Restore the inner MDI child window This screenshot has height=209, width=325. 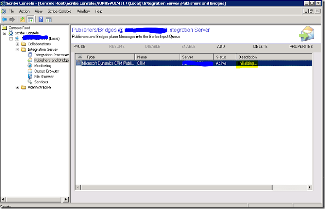tap(311, 11)
